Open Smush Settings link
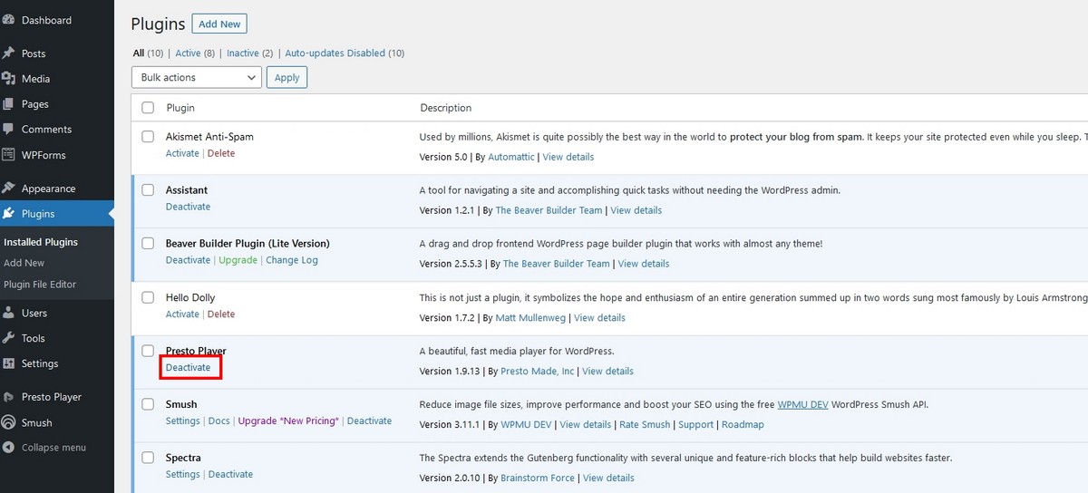The image size is (1088, 493). pos(182,420)
